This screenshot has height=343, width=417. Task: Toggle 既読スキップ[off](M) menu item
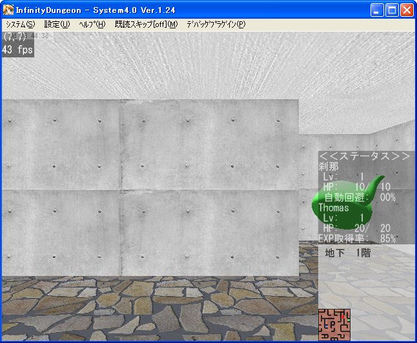[147, 24]
